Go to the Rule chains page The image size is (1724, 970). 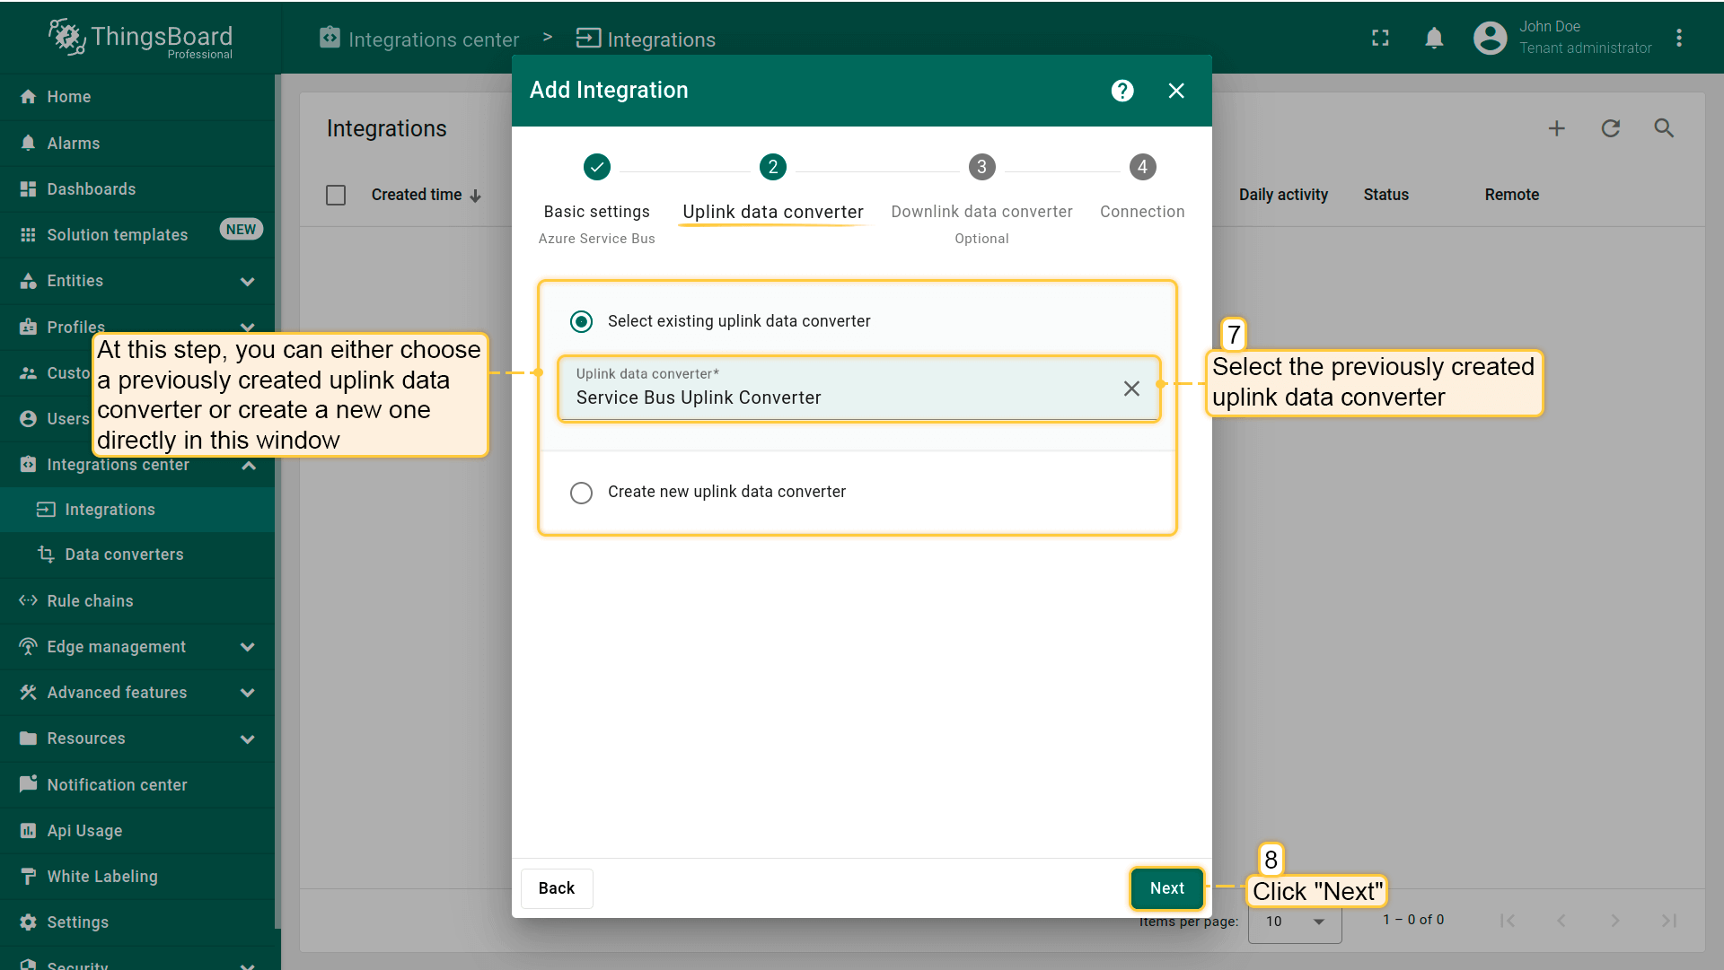click(90, 601)
